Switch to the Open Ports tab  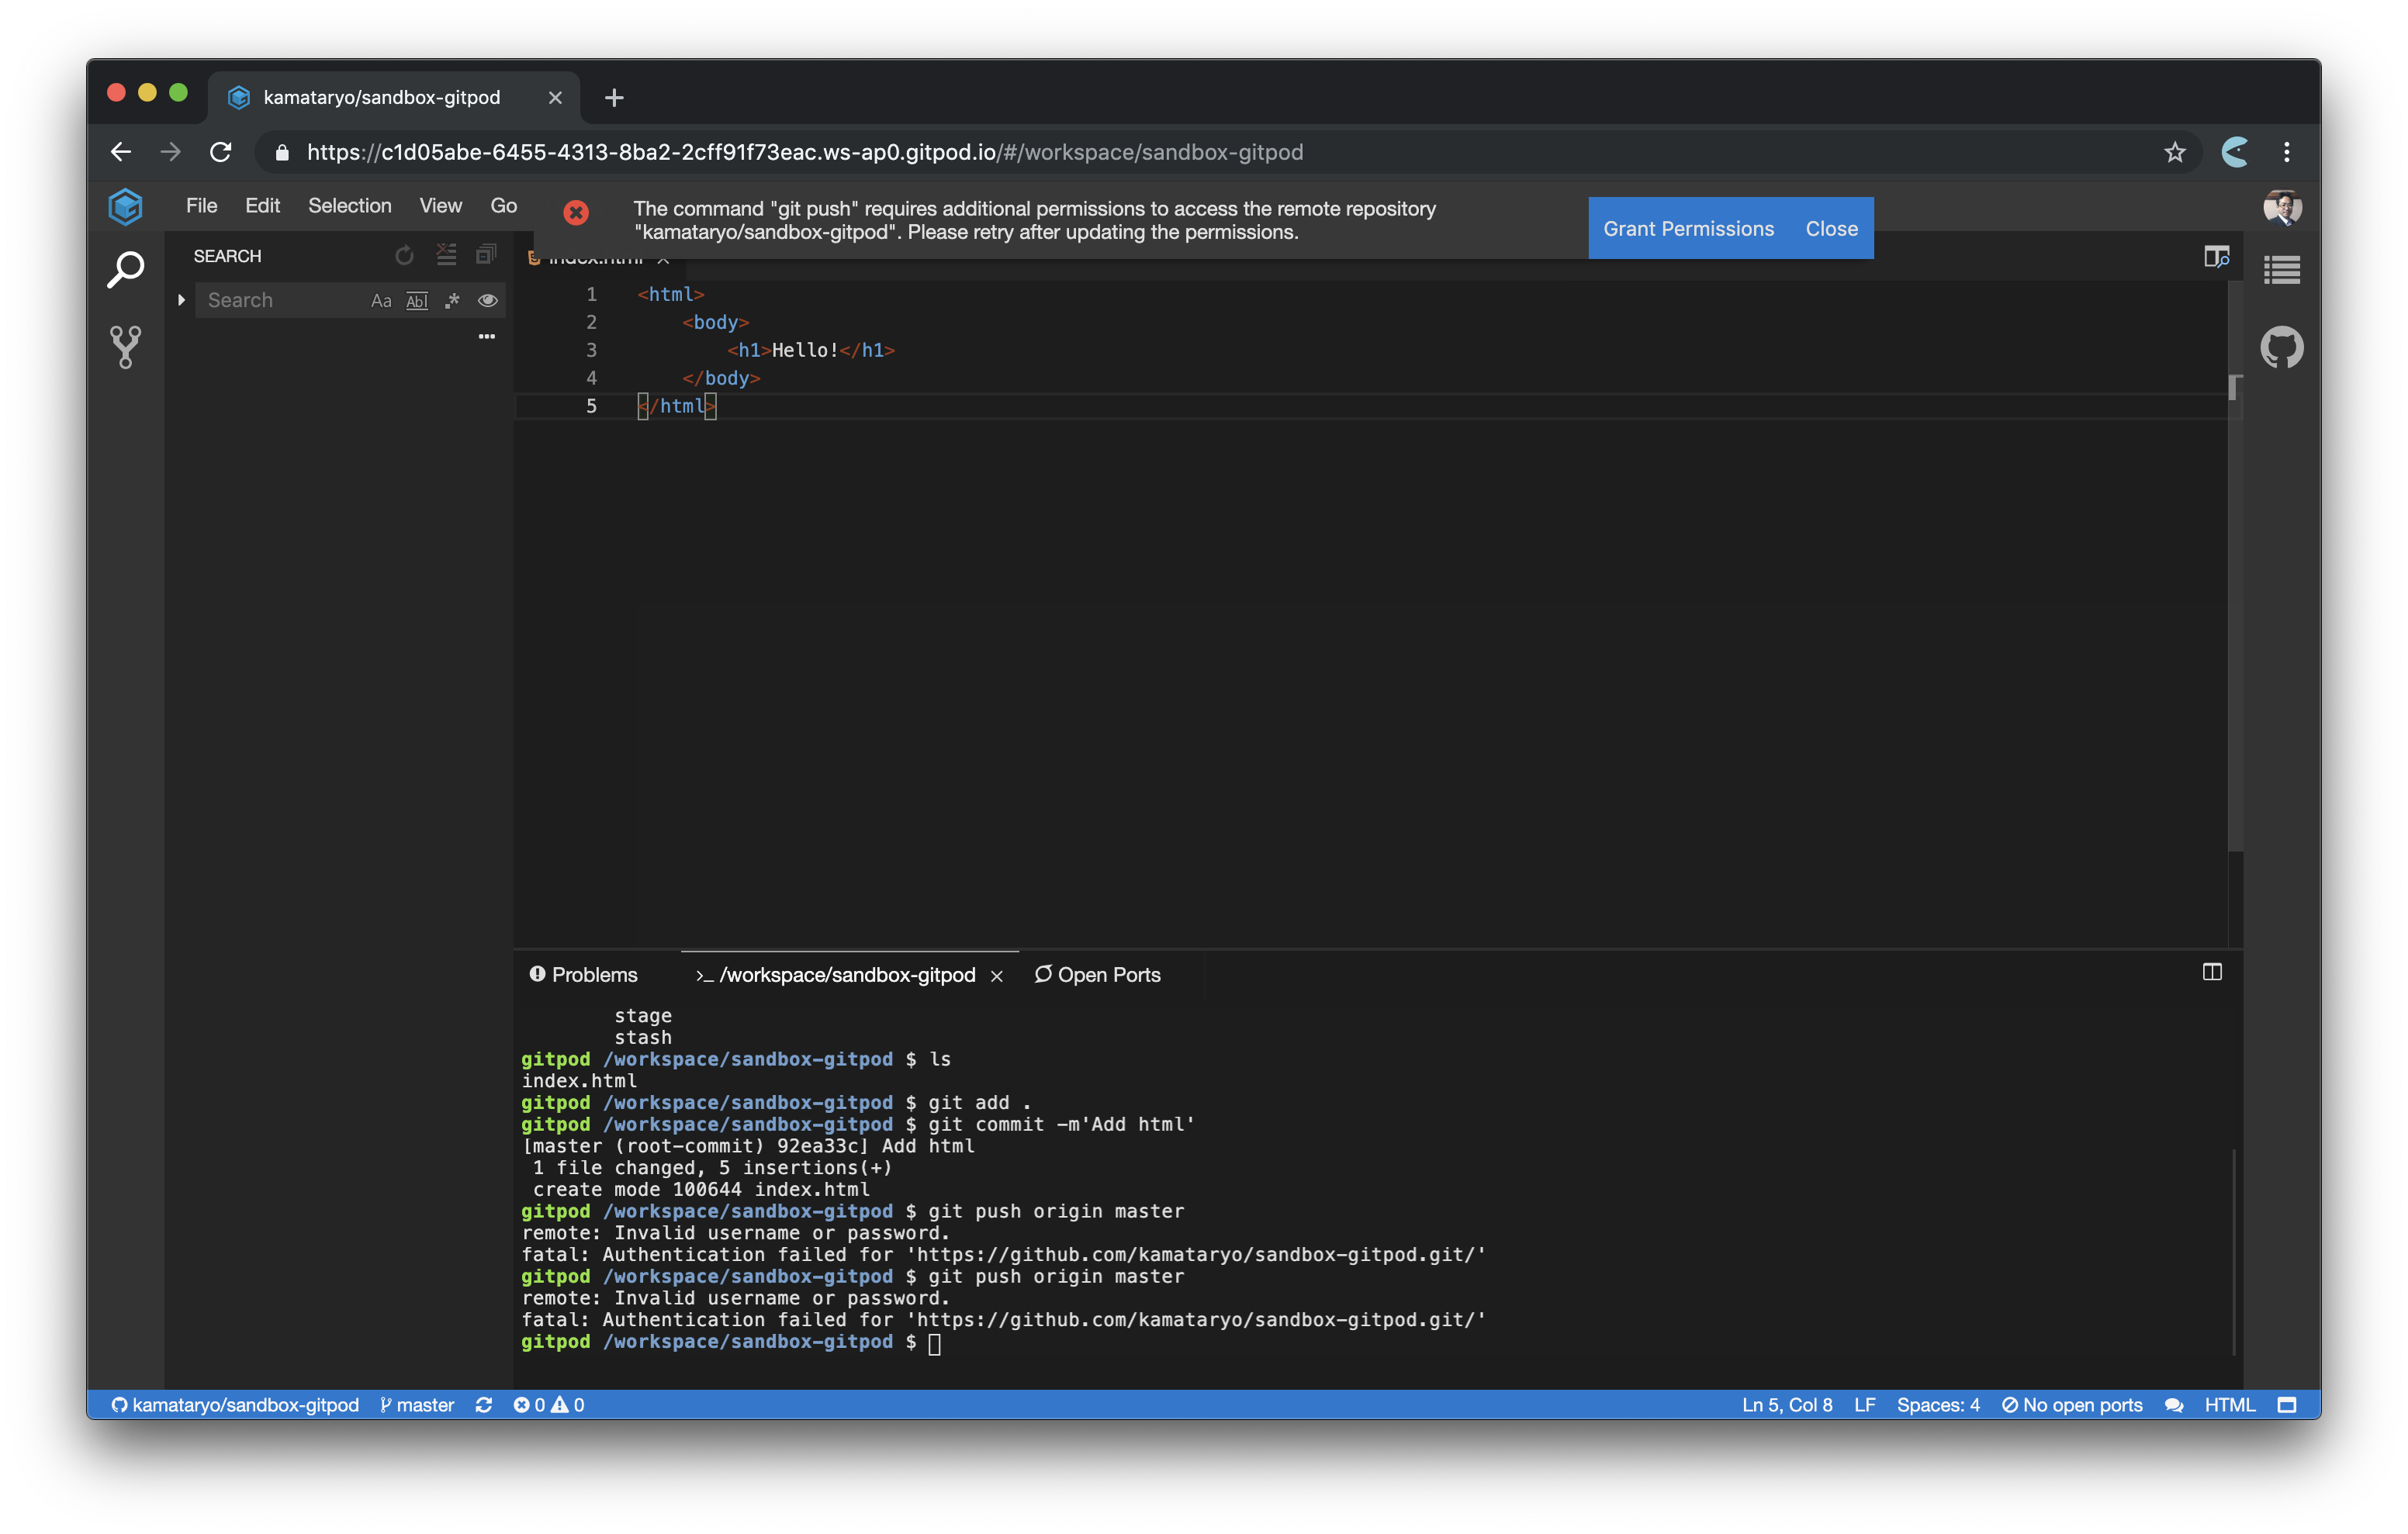[x=1098, y=974]
